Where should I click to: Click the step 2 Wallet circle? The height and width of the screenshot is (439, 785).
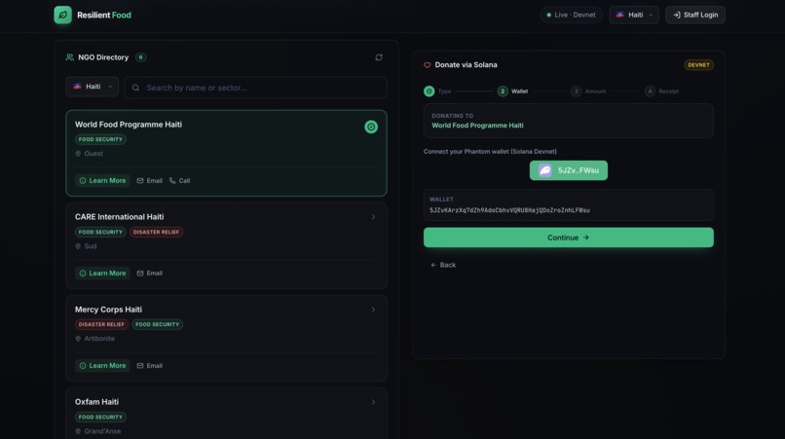coord(503,91)
